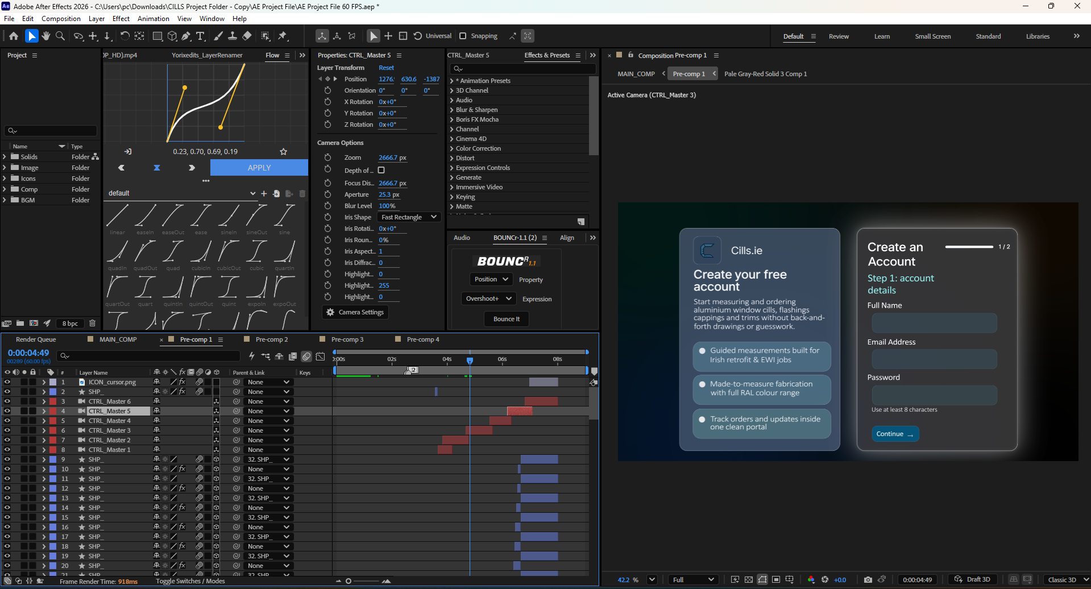Open BOUNCr Position dropdown
The height and width of the screenshot is (589, 1091).
click(x=491, y=279)
